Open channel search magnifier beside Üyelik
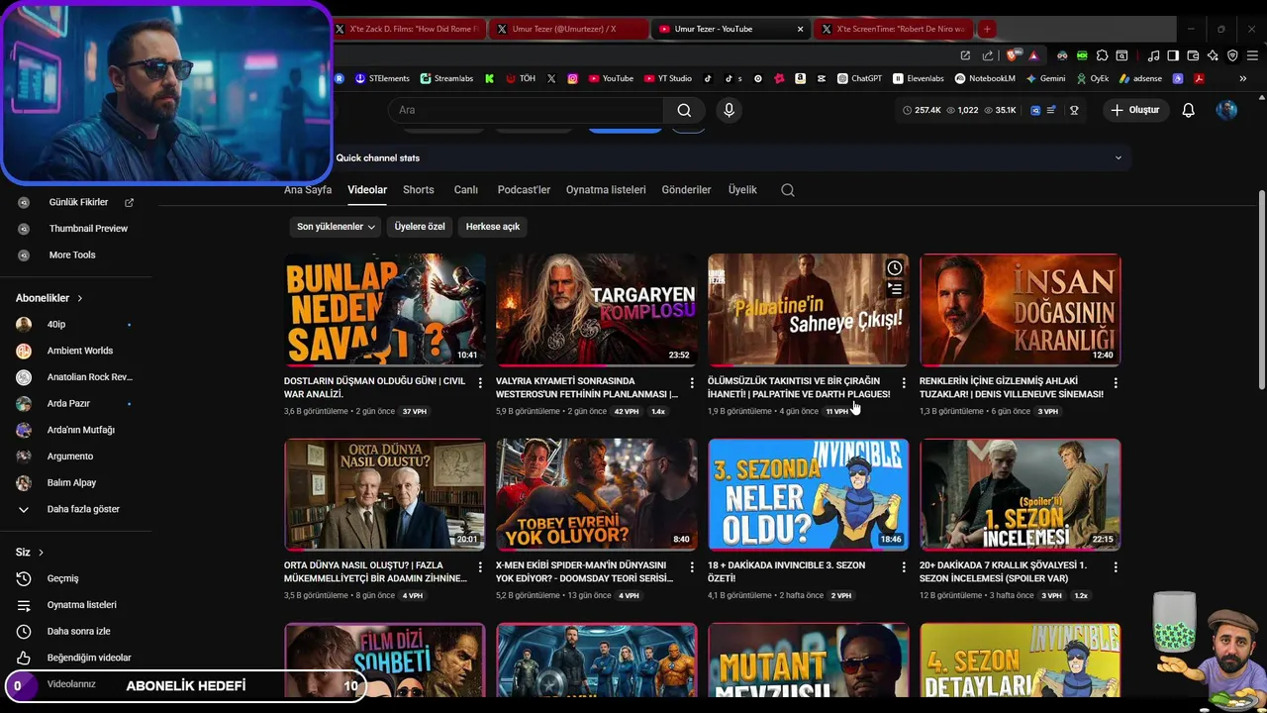The image size is (1267, 713). coord(788,190)
